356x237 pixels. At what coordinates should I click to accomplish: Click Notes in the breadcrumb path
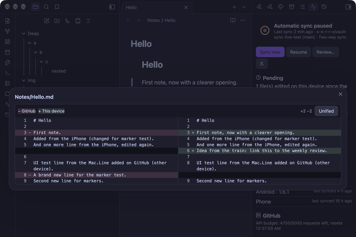pyautogui.click(x=153, y=20)
